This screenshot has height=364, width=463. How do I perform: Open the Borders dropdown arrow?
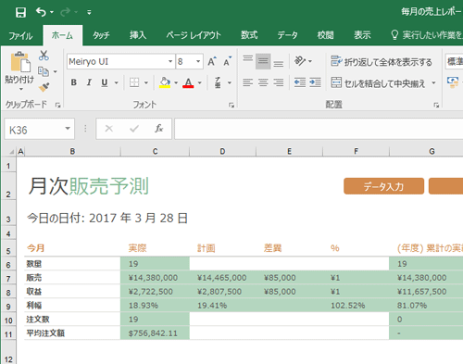point(146,82)
